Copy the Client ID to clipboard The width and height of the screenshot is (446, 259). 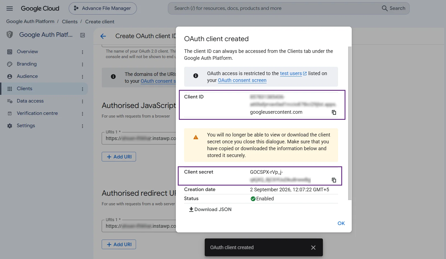tap(334, 112)
